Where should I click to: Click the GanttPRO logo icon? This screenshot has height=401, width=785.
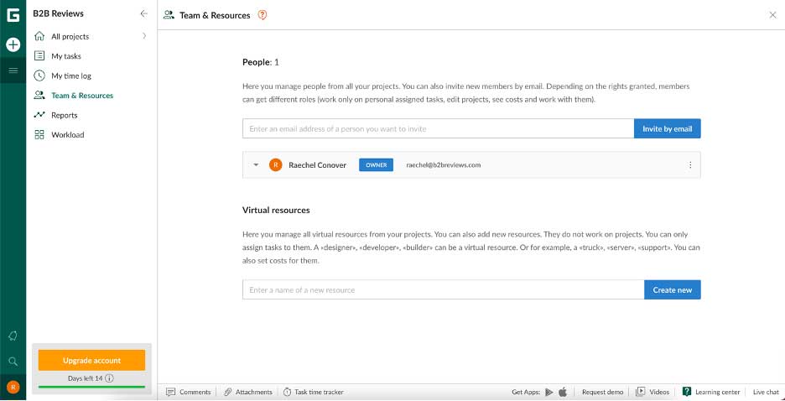pyautogui.click(x=13, y=15)
